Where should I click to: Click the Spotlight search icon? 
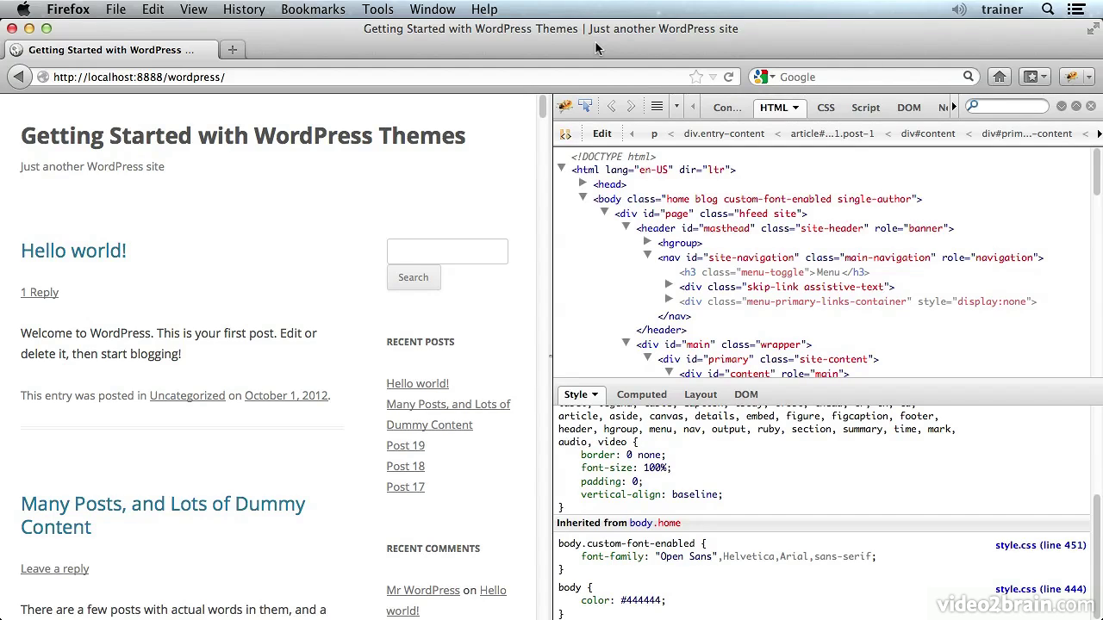1048,9
